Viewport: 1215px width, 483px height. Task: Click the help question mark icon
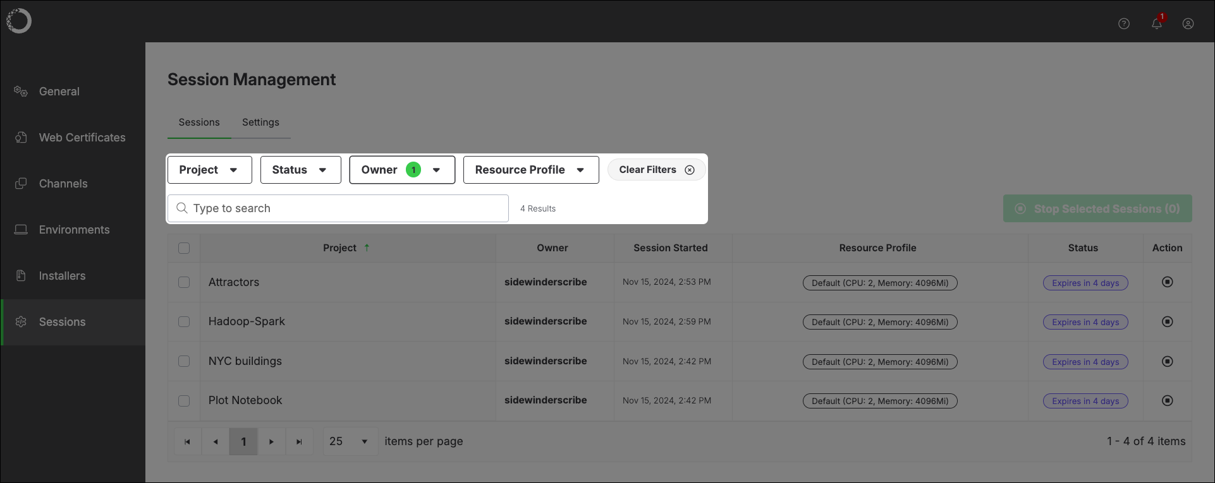pyautogui.click(x=1123, y=24)
